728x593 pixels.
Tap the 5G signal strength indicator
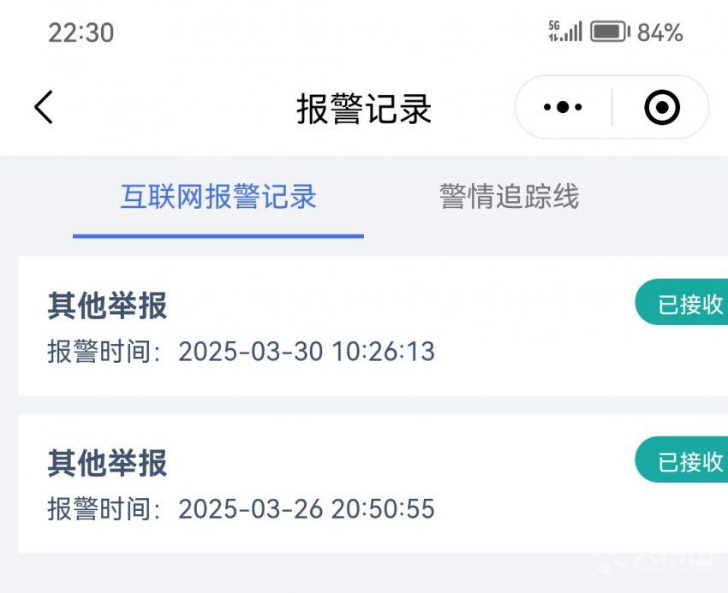[565, 32]
